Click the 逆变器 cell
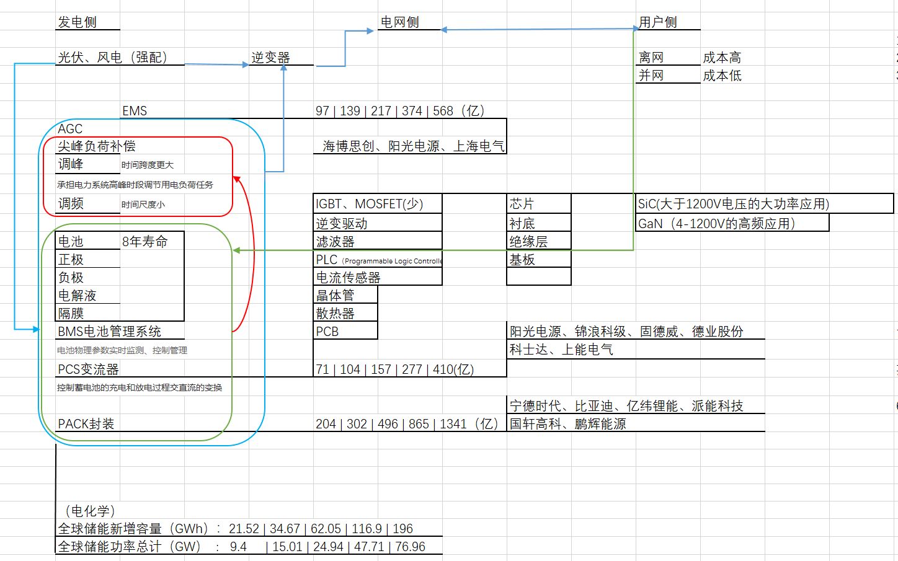Image resolution: width=898 pixels, height=561 pixels. tap(271, 58)
